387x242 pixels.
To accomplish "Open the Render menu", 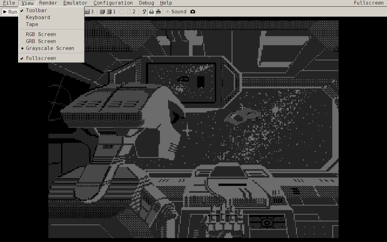I will coord(48,3).
